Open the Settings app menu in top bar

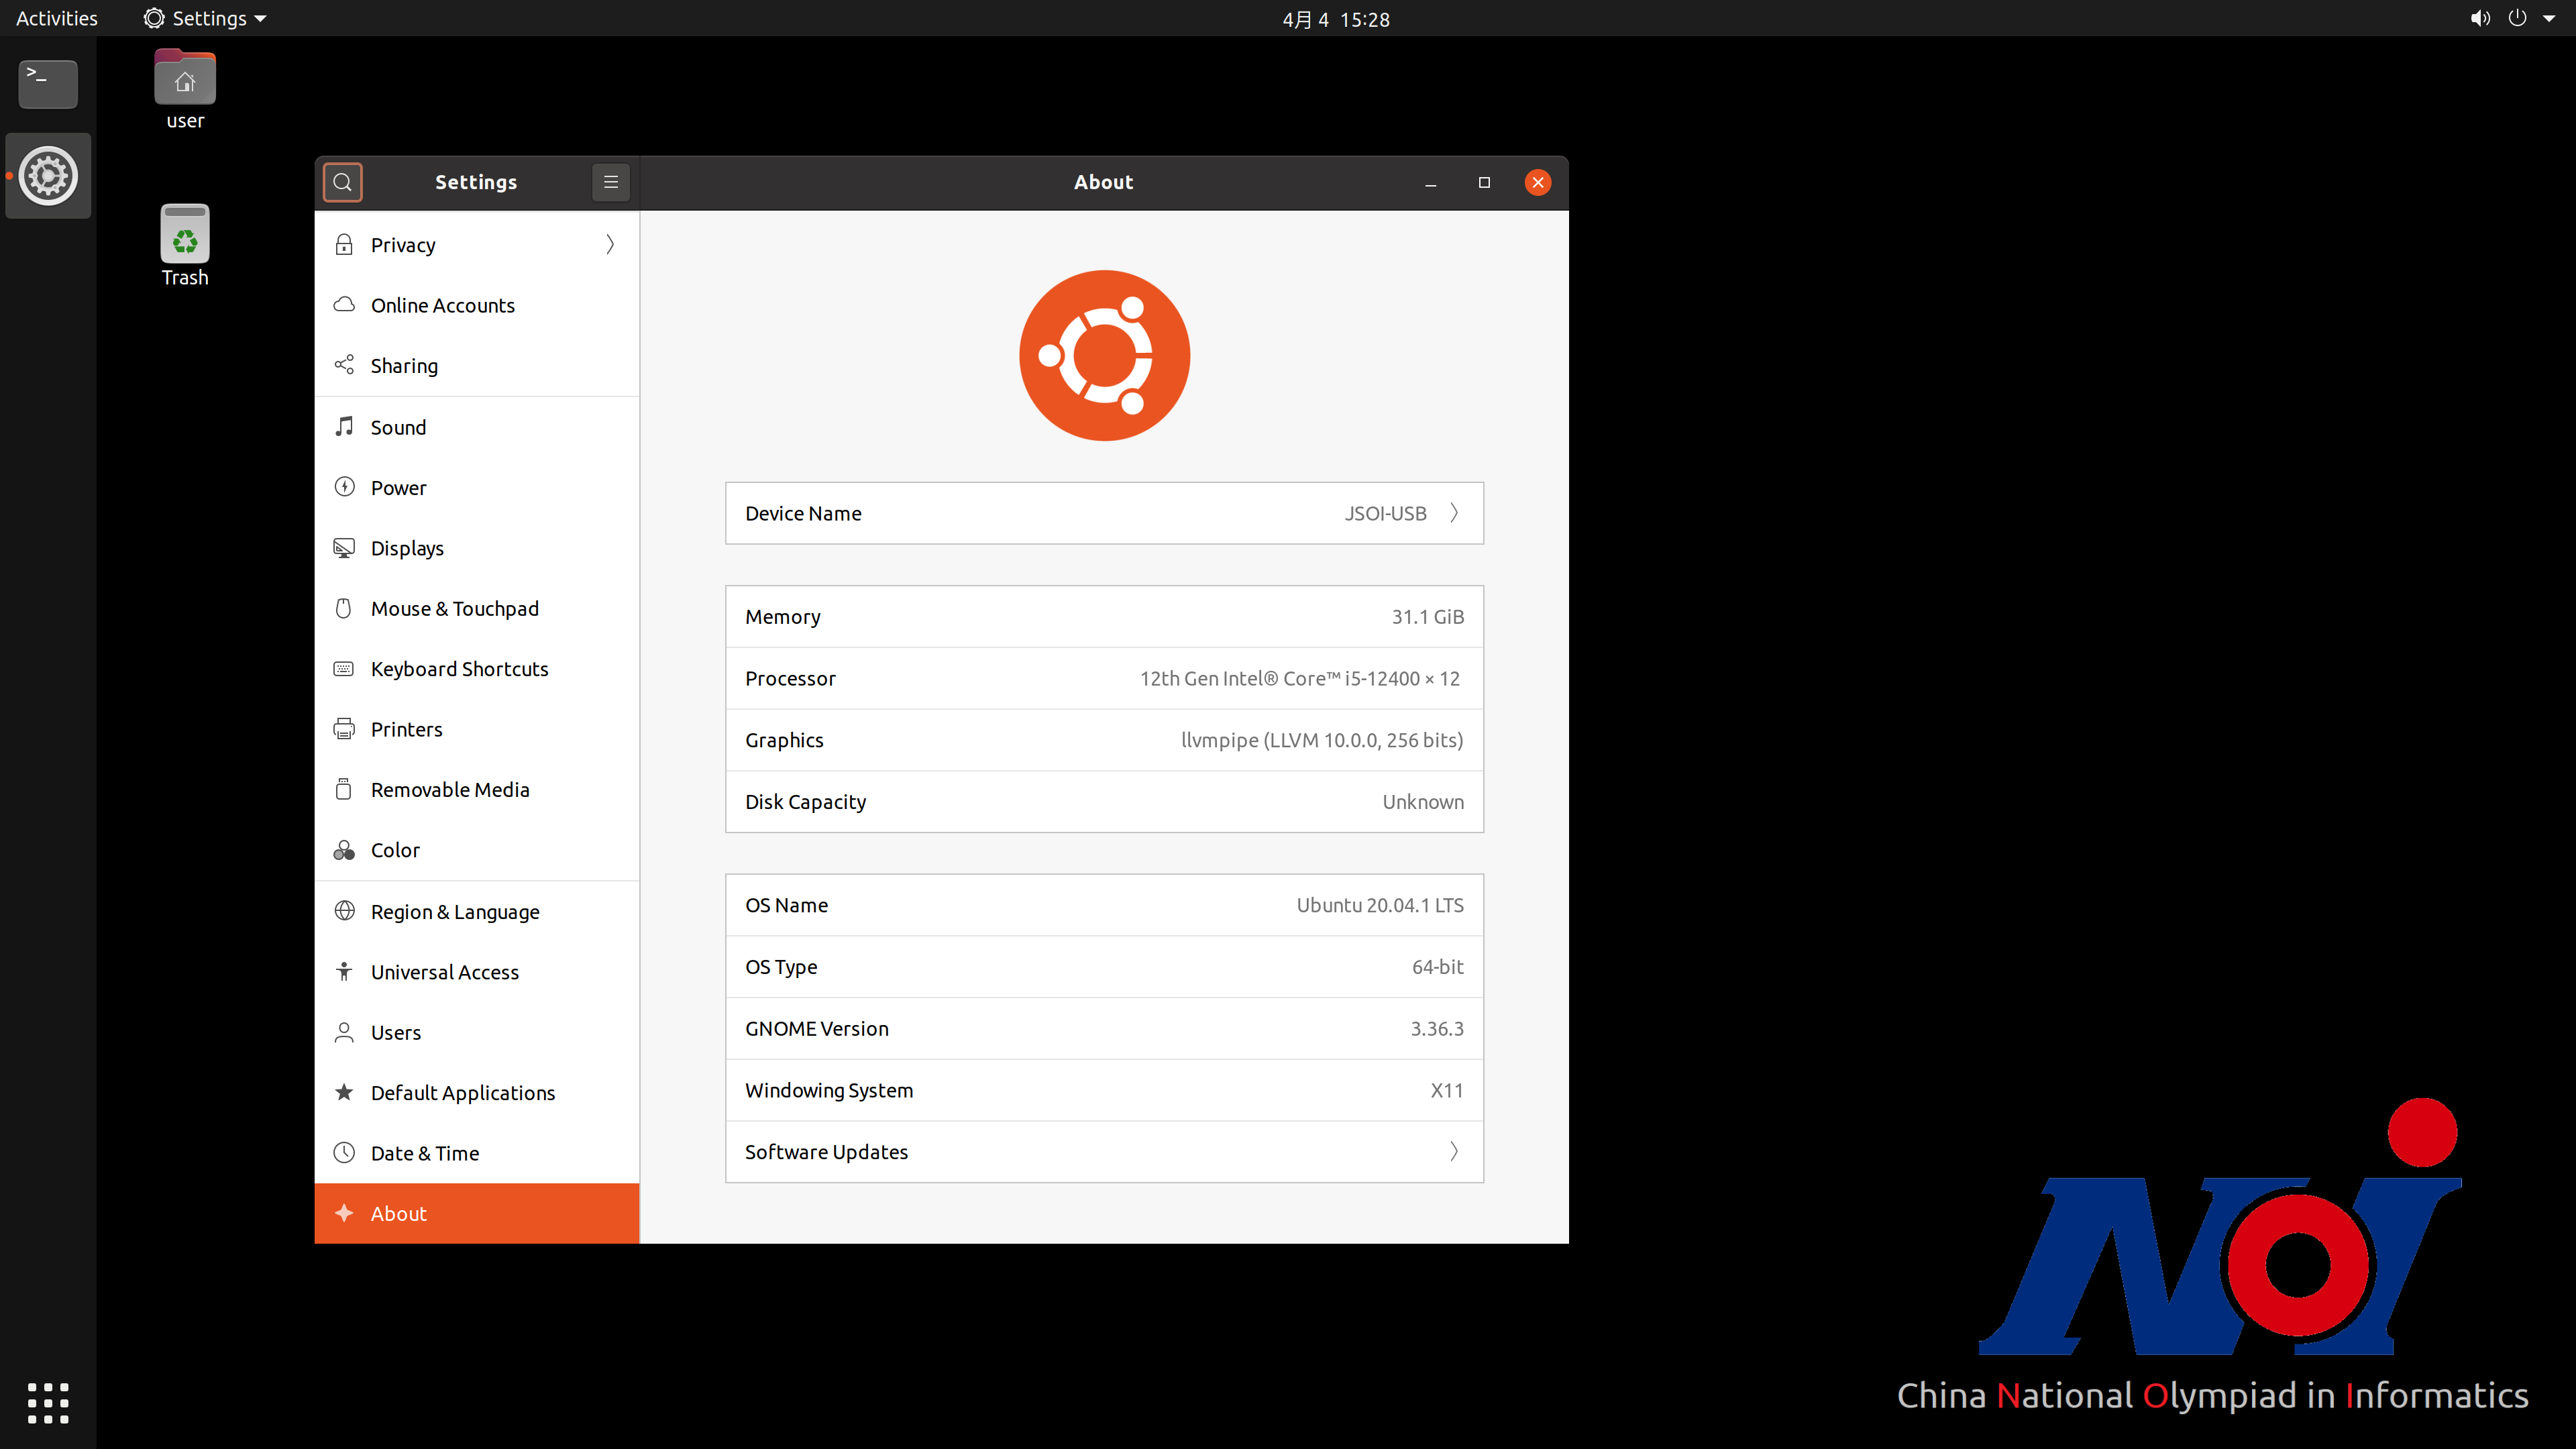(x=205, y=19)
